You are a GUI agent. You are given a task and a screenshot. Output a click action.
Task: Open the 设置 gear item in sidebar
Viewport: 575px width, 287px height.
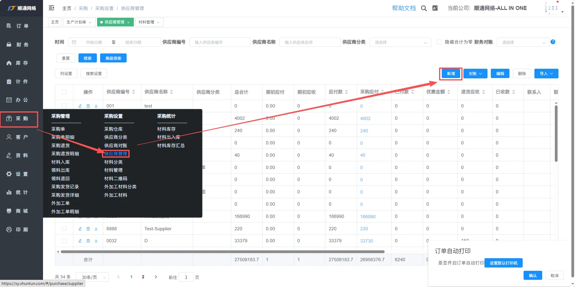pos(18,174)
